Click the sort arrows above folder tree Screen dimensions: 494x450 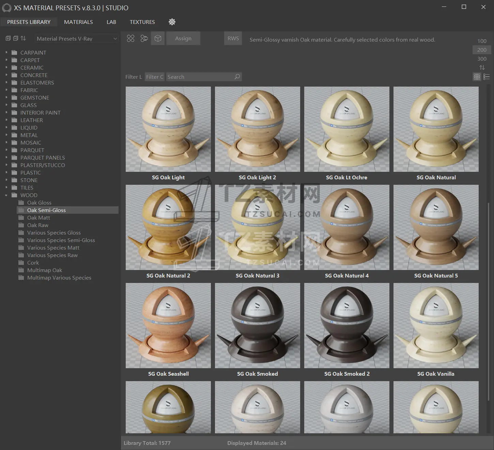(x=23, y=39)
